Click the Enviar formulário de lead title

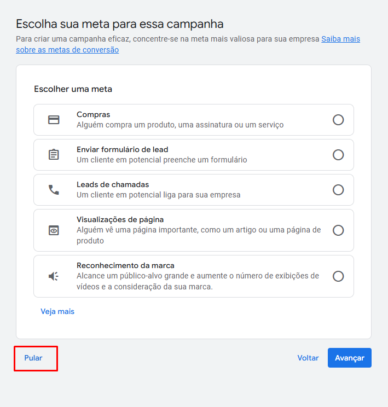(123, 149)
